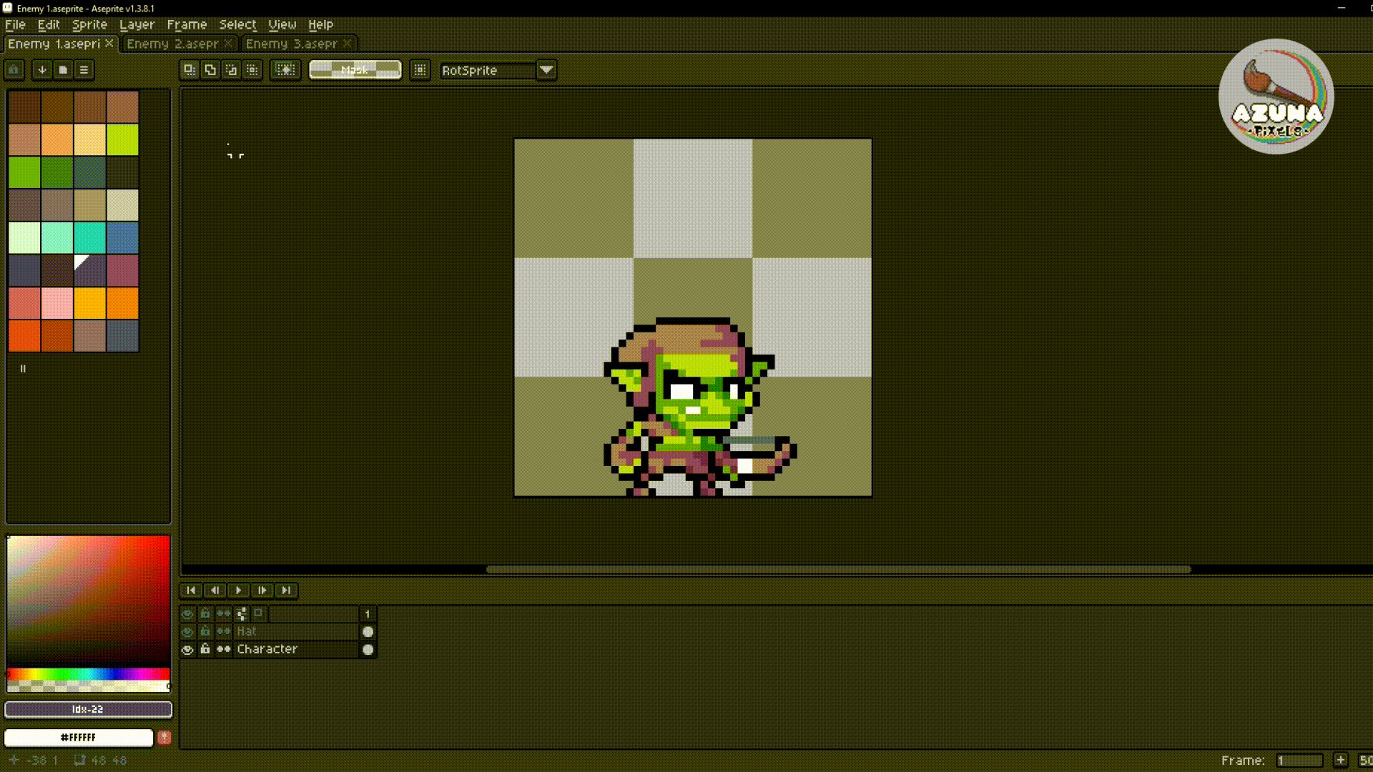
Task: Toggle visibility of the Hat layer
Action: point(187,632)
